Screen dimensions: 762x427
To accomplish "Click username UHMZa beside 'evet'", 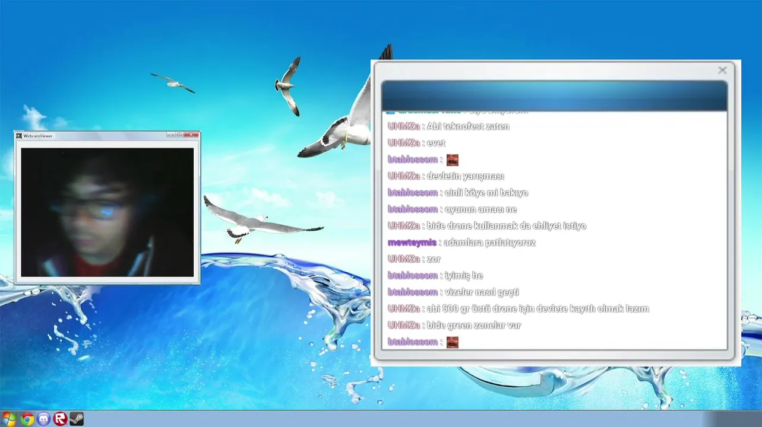I will [404, 143].
